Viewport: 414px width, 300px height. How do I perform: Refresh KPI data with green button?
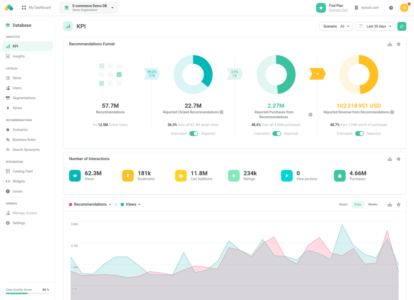(x=401, y=26)
